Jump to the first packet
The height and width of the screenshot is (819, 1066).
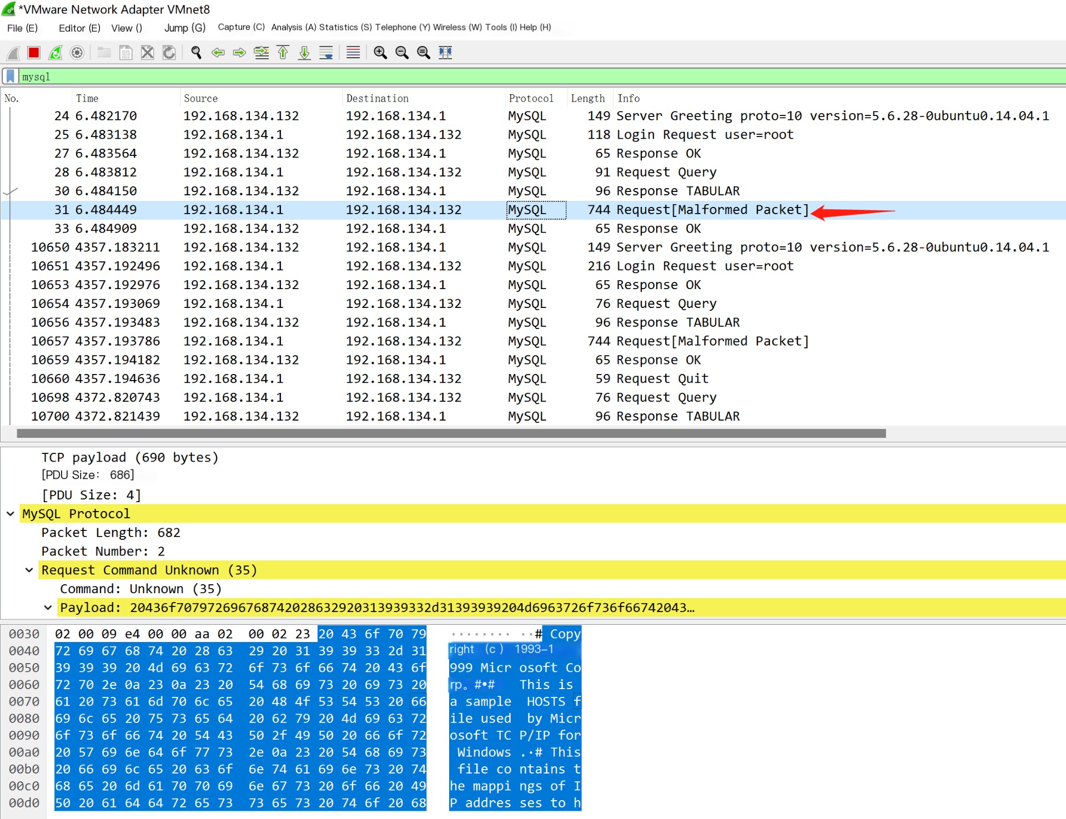coord(283,53)
